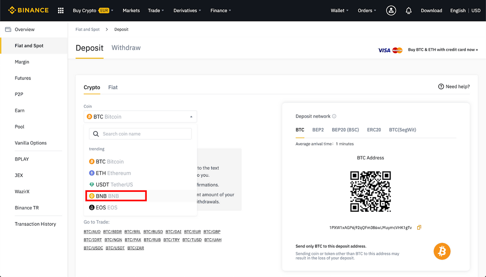Click the Binance logo
The image size is (486, 277).
click(x=28, y=10)
